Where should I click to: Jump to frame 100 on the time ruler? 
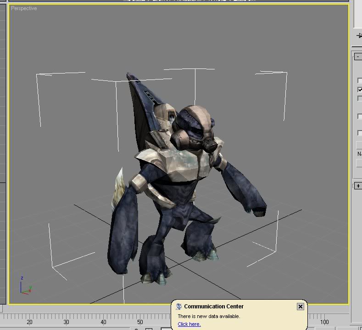[324, 322]
